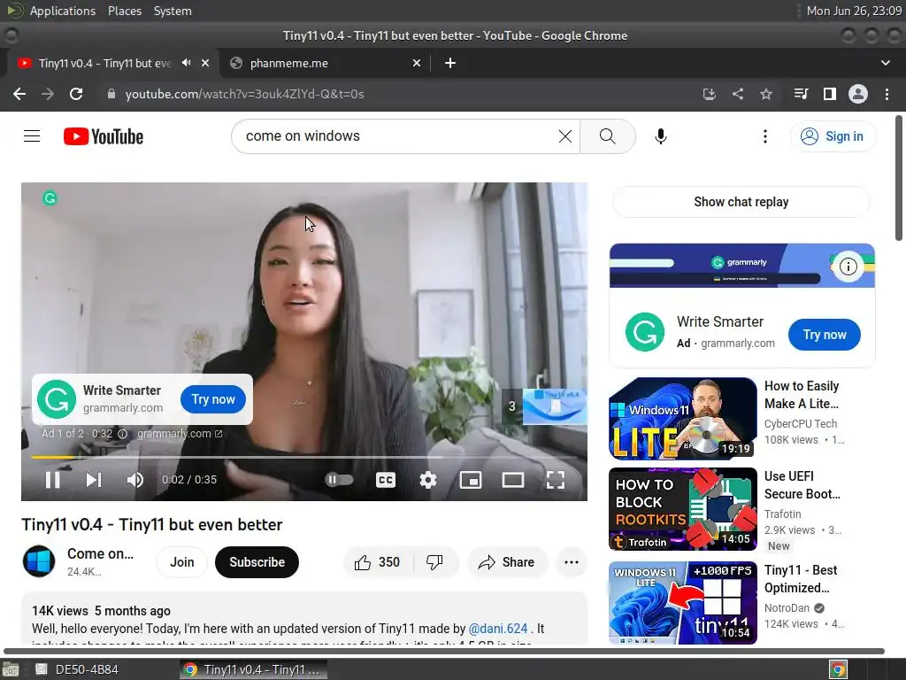906x680 pixels.
Task: Pause the video with the pause button
Action: 52,480
